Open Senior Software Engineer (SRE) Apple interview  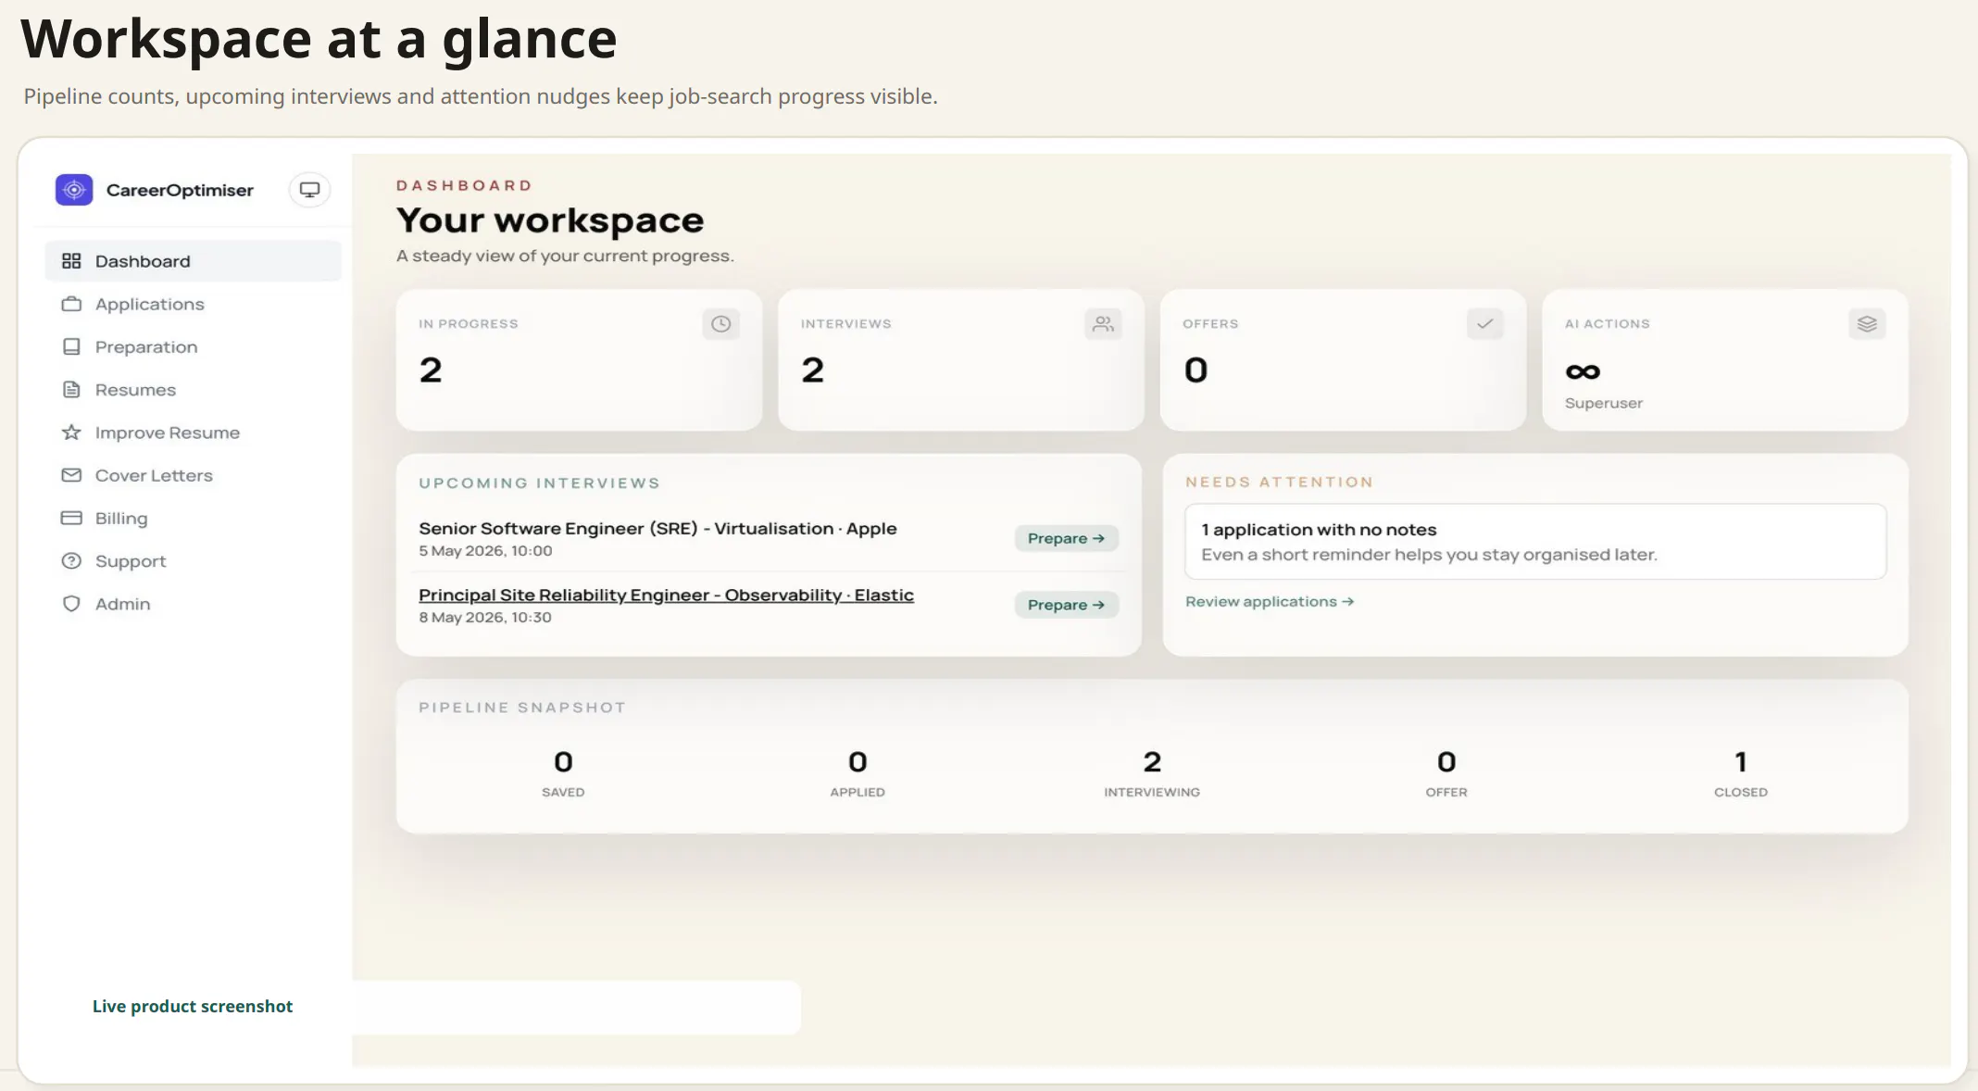point(657,529)
